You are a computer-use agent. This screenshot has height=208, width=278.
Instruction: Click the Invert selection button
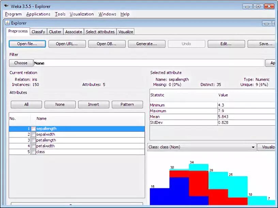(x=94, y=105)
